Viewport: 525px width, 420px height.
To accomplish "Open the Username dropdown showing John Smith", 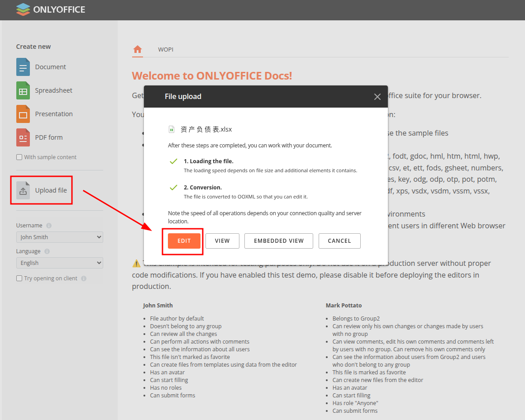I will pos(60,237).
